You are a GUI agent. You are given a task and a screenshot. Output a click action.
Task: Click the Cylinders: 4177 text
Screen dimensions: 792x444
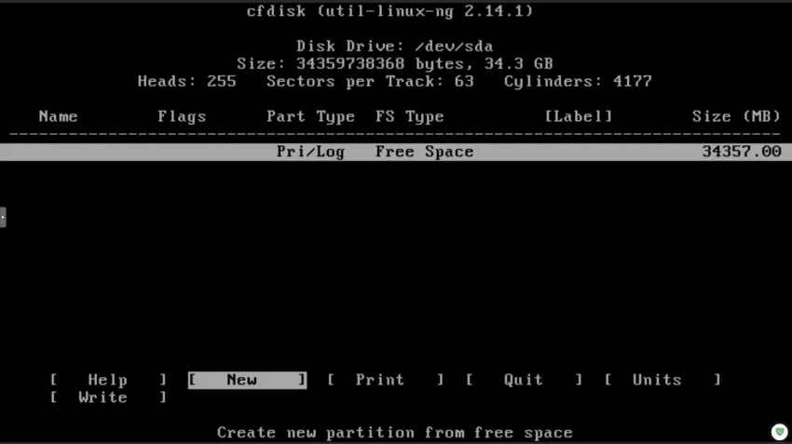point(578,82)
